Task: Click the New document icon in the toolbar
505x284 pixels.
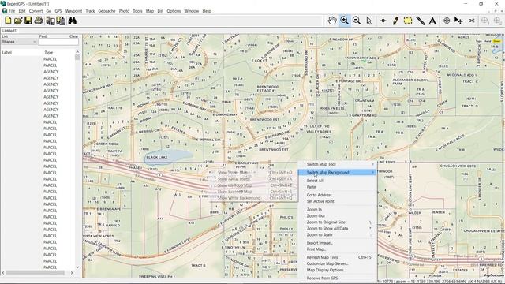Action: (8, 21)
